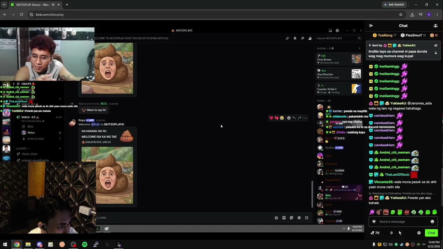Viewport: 443px width, 249px height.
Task: View site information for kick.com
Action: coord(31,15)
